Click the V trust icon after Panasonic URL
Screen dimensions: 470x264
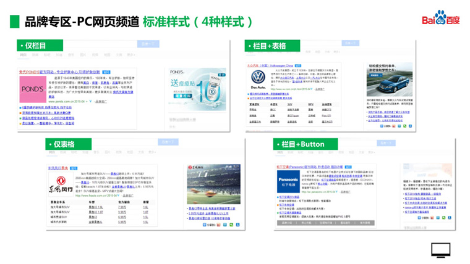(336, 192)
